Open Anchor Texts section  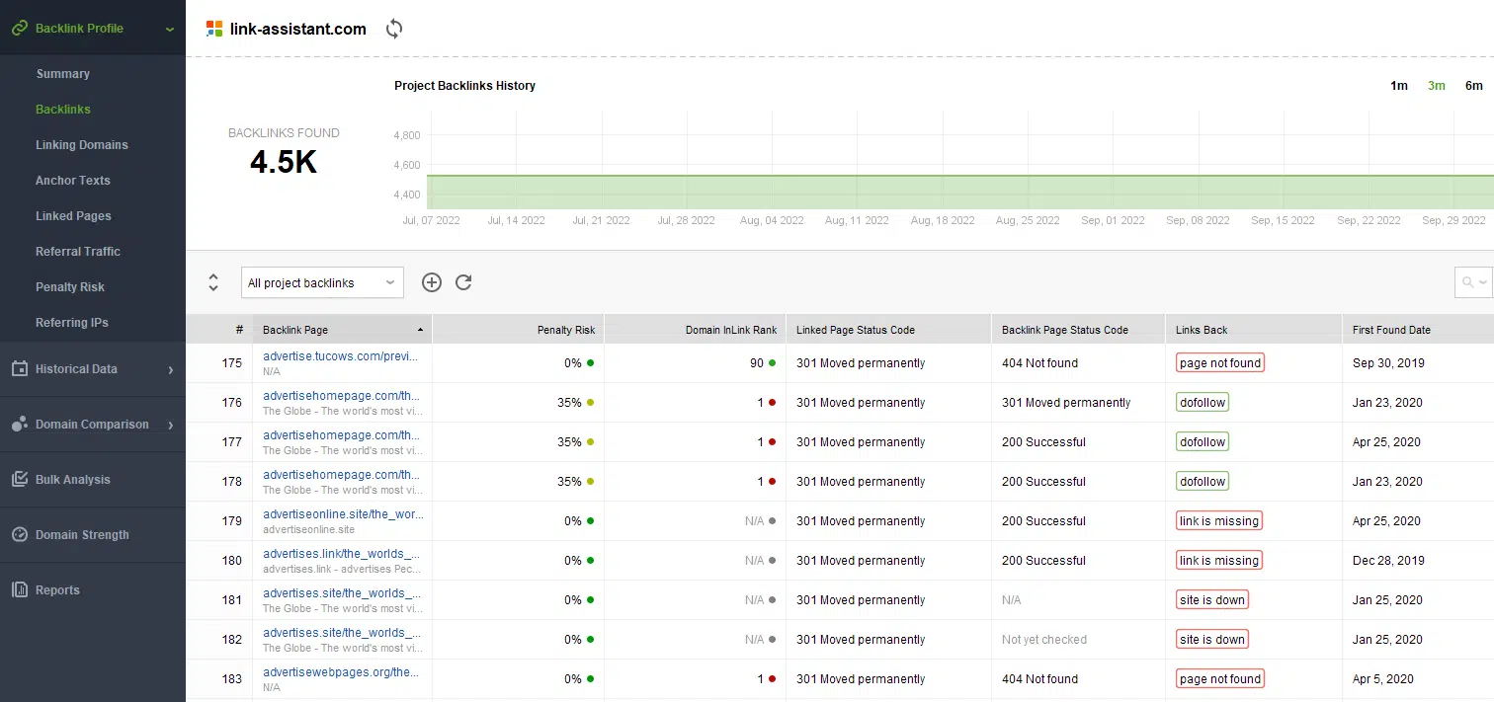[x=73, y=181]
